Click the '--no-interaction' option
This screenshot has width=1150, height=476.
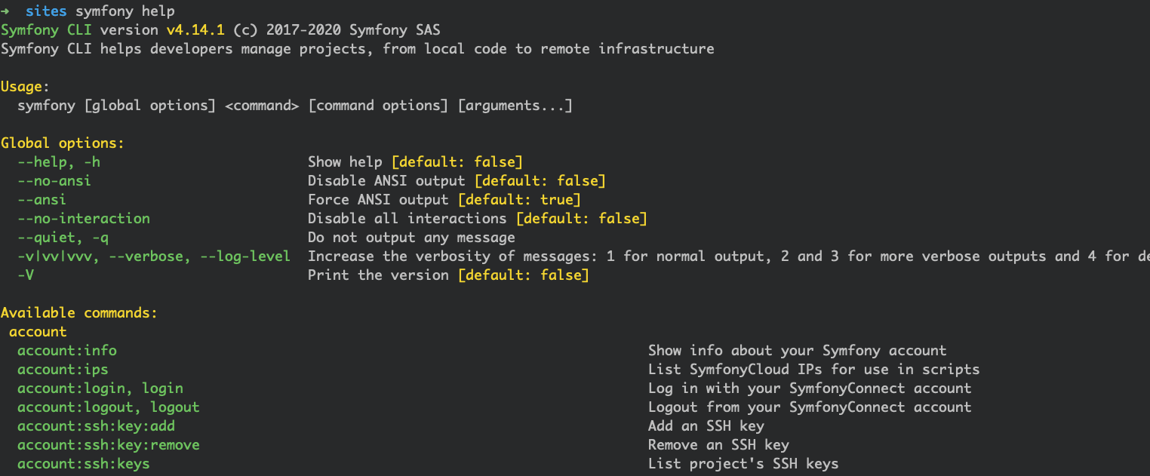click(84, 219)
